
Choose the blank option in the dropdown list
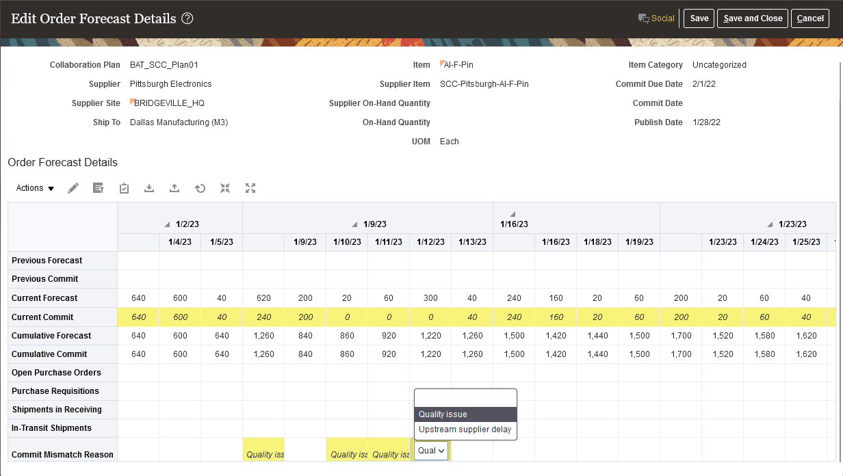465,399
